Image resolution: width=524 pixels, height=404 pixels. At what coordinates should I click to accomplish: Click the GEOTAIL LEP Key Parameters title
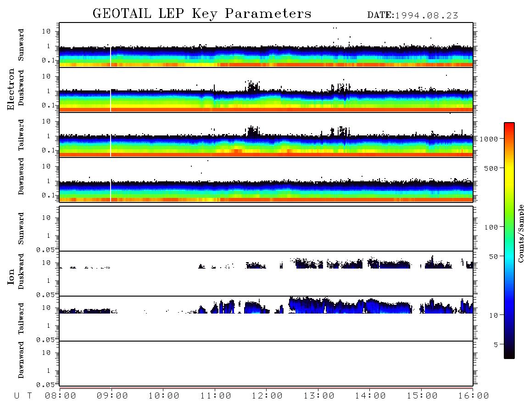202,14
